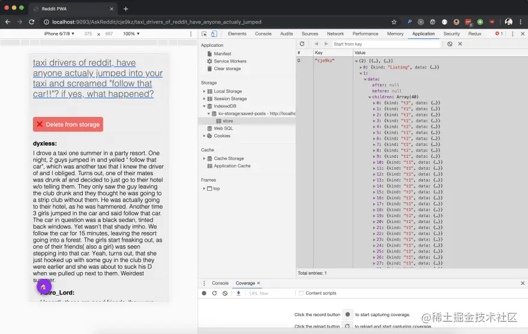
Task: Reload the page with the refresh icon
Action: click(x=32, y=22)
